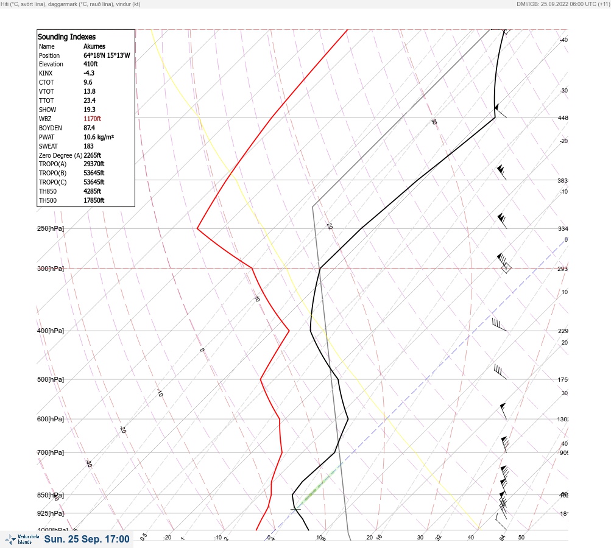This screenshot has width=611, height=548.
Task: Click the 334 height label on right axis
Action: pyautogui.click(x=563, y=228)
